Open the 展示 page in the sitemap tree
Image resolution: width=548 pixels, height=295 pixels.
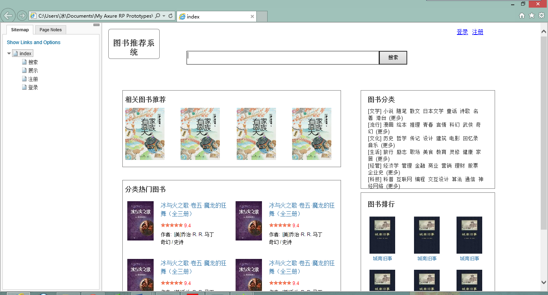pyautogui.click(x=33, y=71)
